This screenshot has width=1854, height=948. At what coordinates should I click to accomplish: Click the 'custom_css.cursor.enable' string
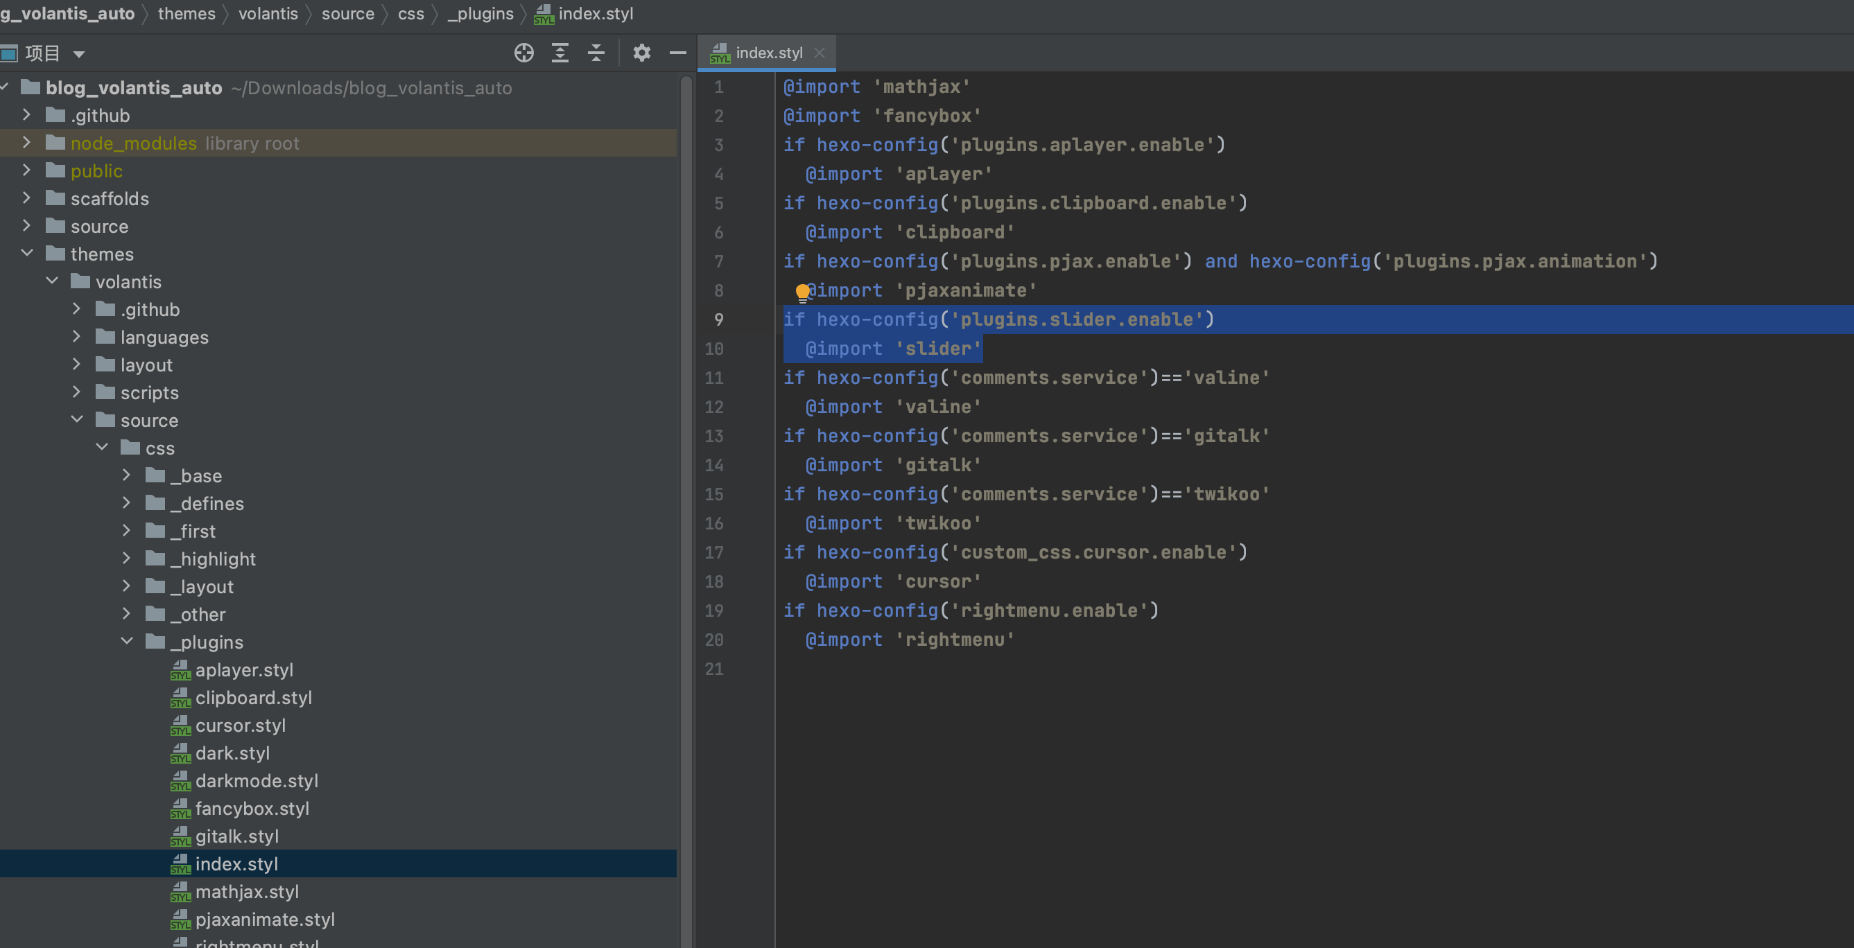1094,552
